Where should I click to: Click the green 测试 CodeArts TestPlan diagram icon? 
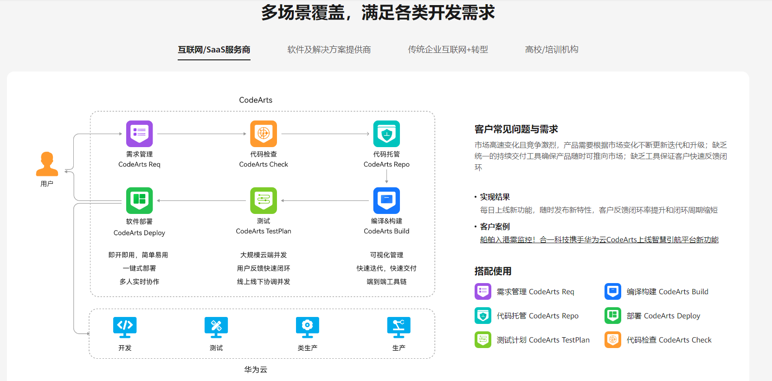point(264,200)
